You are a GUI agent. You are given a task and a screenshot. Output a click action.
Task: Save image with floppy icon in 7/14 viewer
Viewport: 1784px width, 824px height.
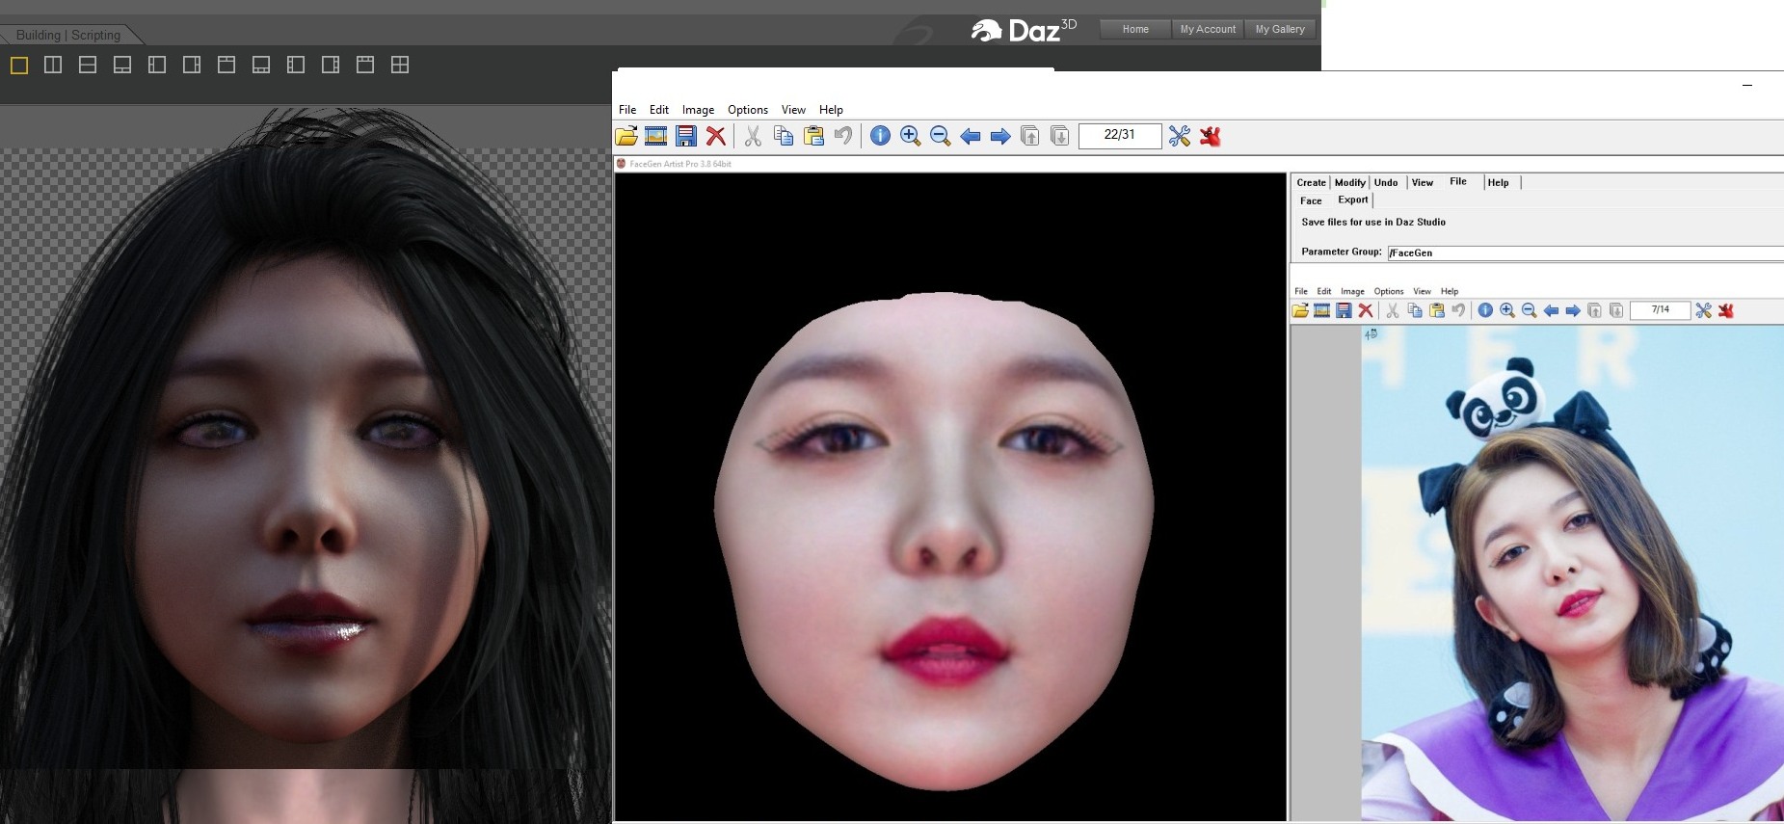pyautogui.click(x=1344, y=310)
